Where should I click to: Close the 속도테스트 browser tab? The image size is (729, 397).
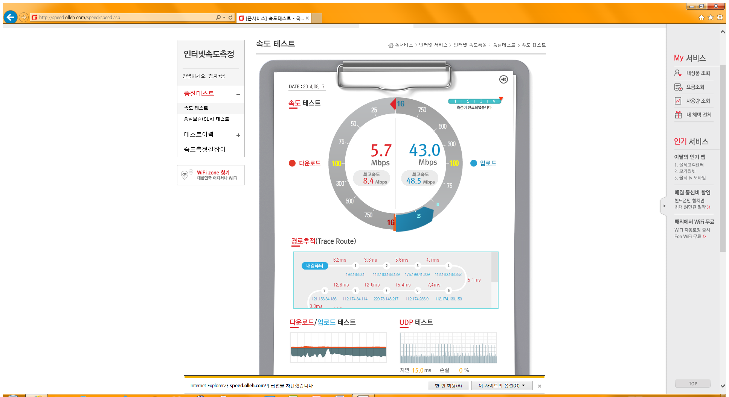pyautogui.click(x=307, y=18)
